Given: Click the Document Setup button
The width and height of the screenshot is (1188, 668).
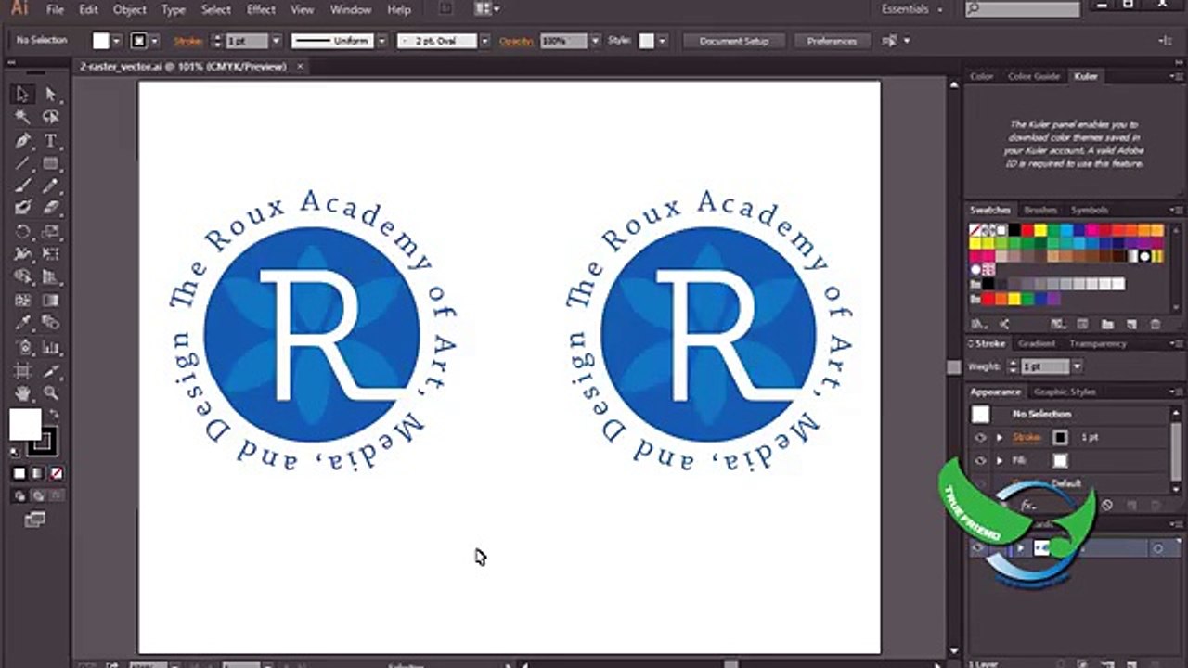Looking at the screenshot, I should point(734,41).
